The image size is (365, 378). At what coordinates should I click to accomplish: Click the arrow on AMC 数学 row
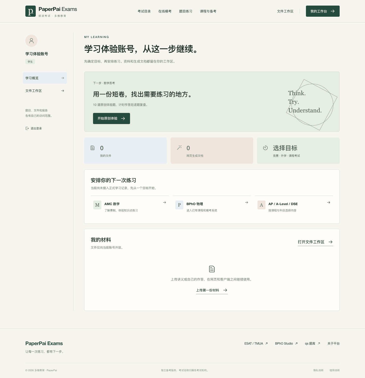click(x=165, y=202)
